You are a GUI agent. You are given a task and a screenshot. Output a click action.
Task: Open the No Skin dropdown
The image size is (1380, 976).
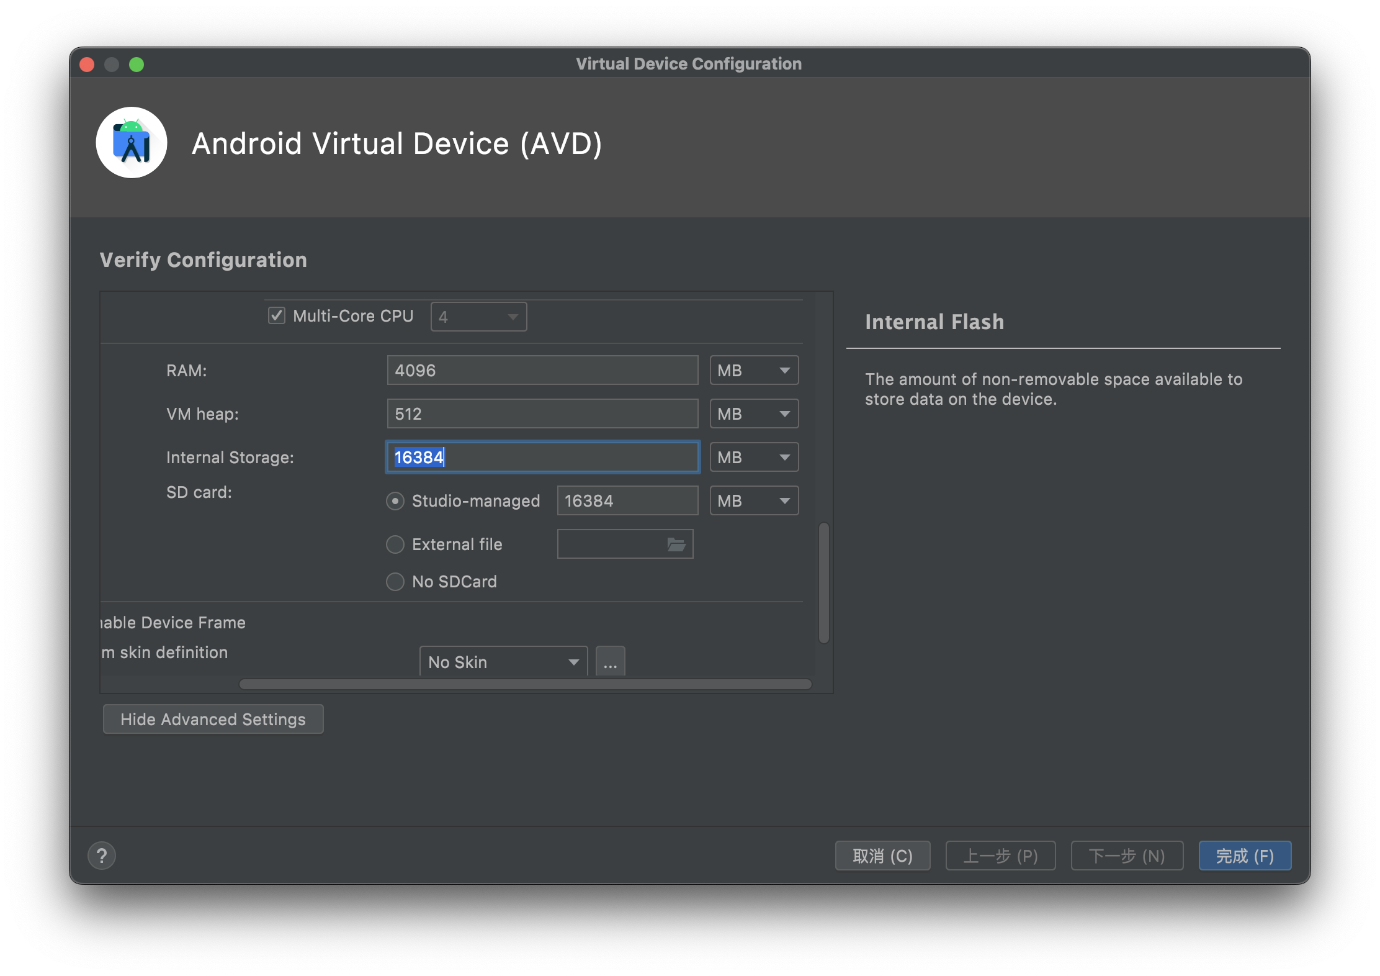click(503, 662)
